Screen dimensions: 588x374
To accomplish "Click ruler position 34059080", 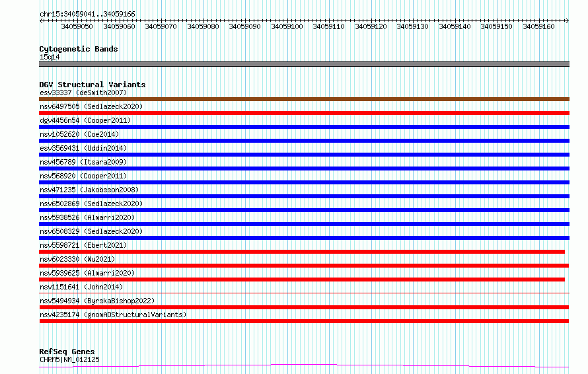I will (203, 26).
